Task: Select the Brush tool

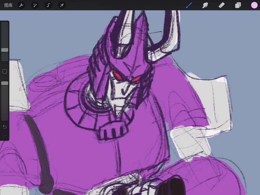Action: (x=189, y=5)
